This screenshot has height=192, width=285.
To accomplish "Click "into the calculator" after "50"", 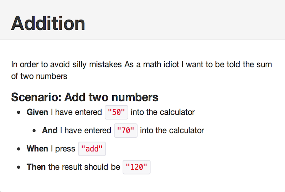I will point(163,112).
